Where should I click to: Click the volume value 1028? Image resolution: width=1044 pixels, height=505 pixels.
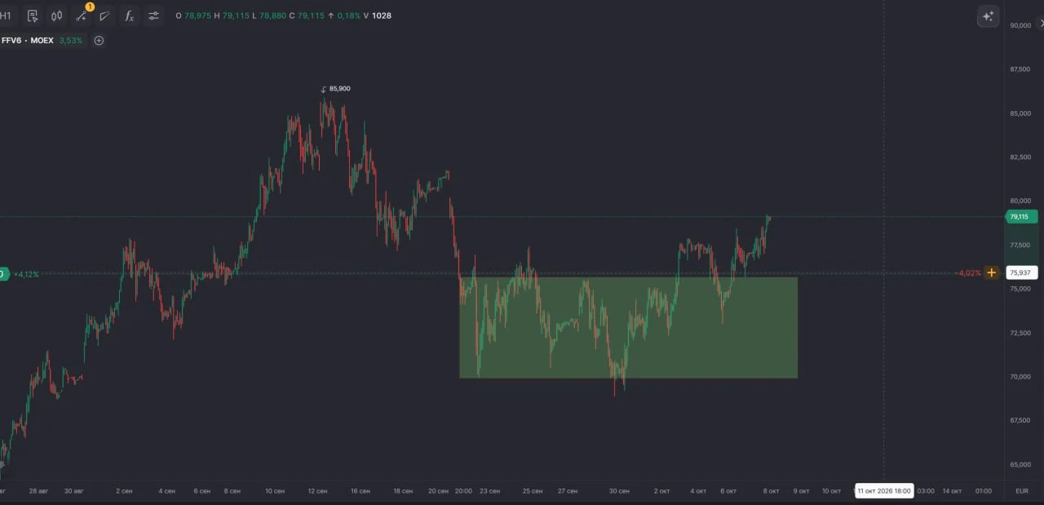tap(382, 16)
